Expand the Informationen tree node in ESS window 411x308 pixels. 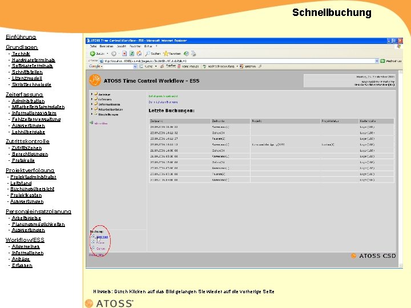point(92,104)
